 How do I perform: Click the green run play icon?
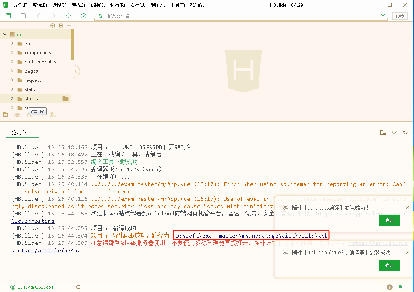(84, 16)
